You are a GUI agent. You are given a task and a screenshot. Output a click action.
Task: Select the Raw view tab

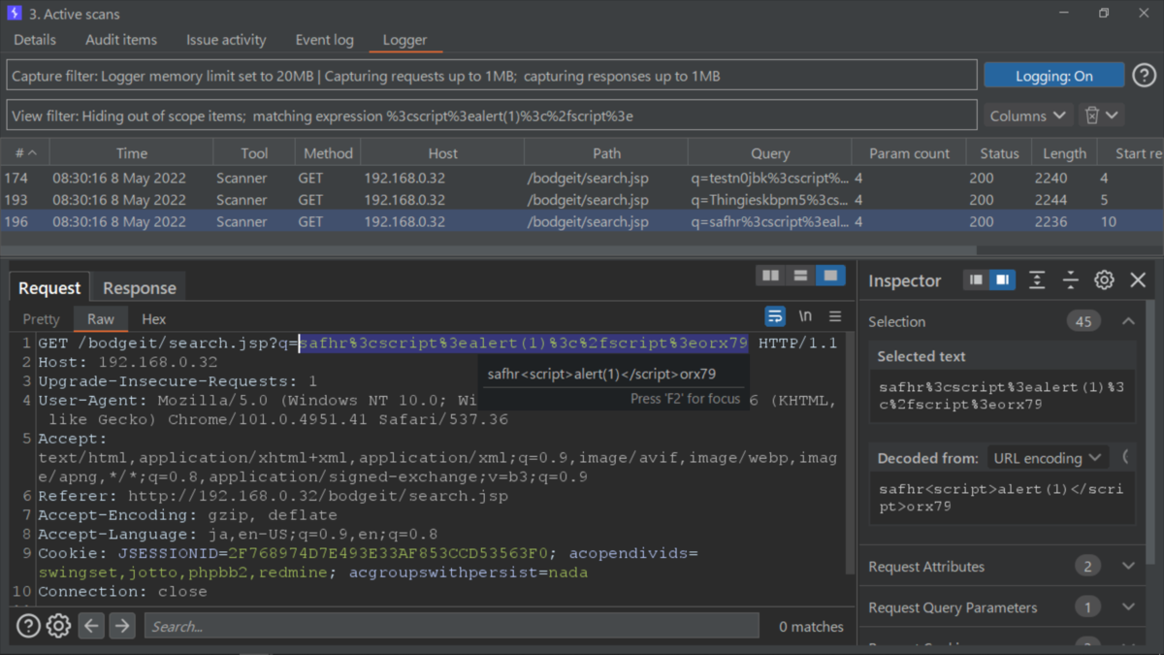pyautogui.click(x=101, y=318)
